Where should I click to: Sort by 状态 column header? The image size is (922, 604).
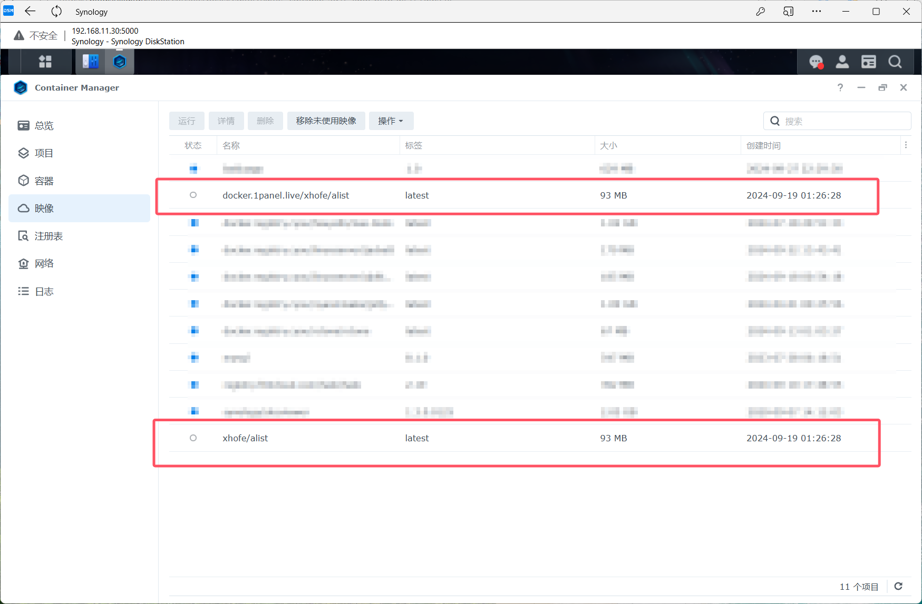click(x=193, y=145)
